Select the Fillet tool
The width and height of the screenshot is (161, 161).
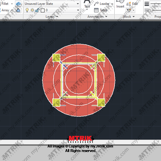click(x=5, y=4)
